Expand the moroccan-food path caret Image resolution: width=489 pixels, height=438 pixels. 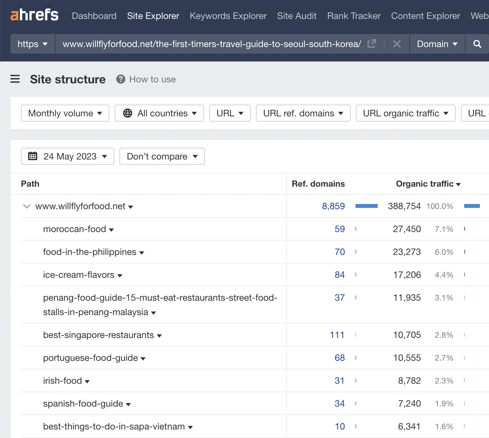click(x=112, y=229)
